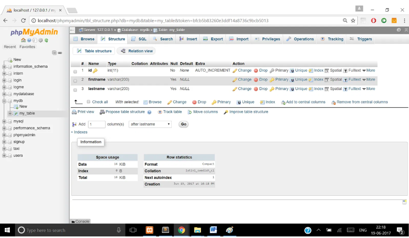Click the Unique icon for lastname column
Viewport: 409px width, 238px height.
pyautogui.click(x=292, y=89)
